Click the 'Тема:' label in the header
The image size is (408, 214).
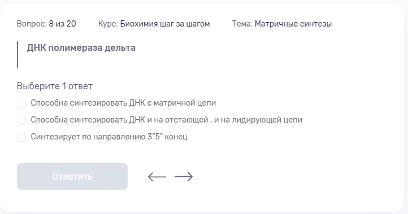(x=242, y=24)
